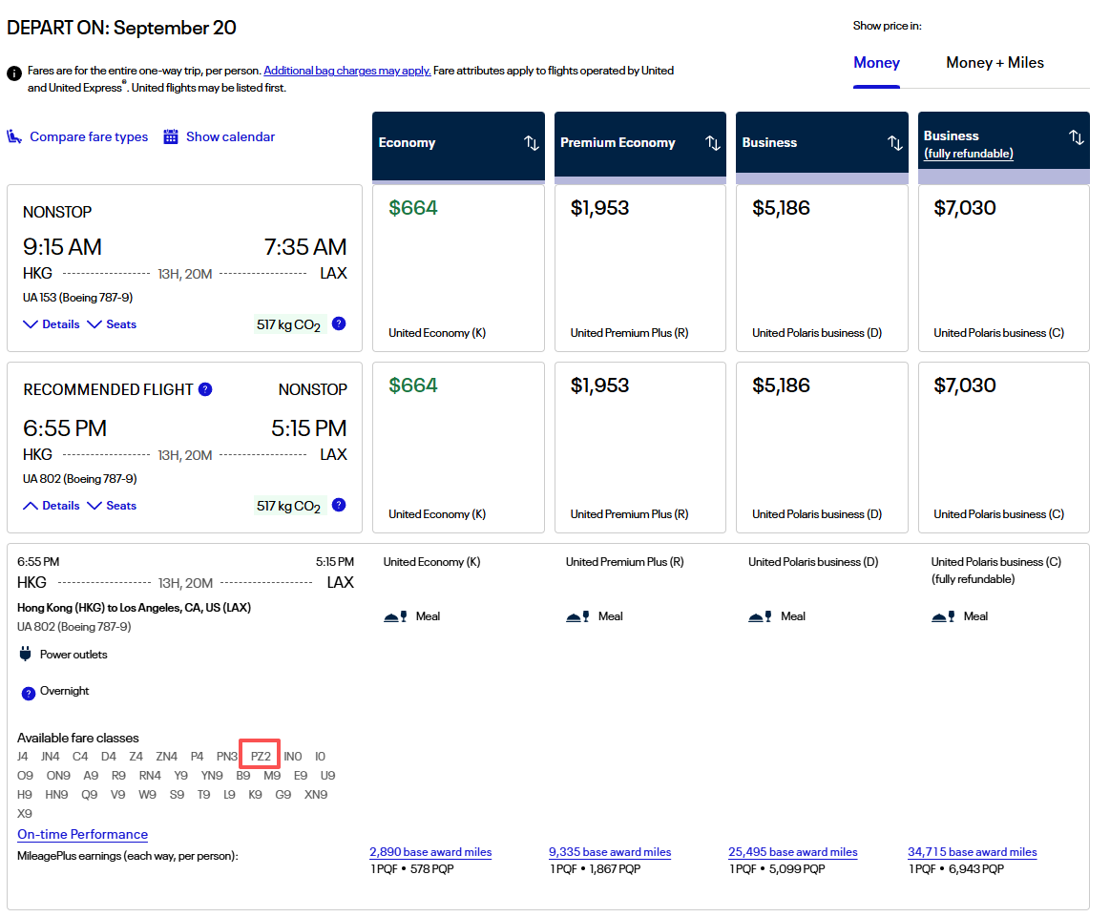The image size is (1110, 917).
Task: Click the Available fare classes heading
Action: pyautogui.click(x=78, y=738)
